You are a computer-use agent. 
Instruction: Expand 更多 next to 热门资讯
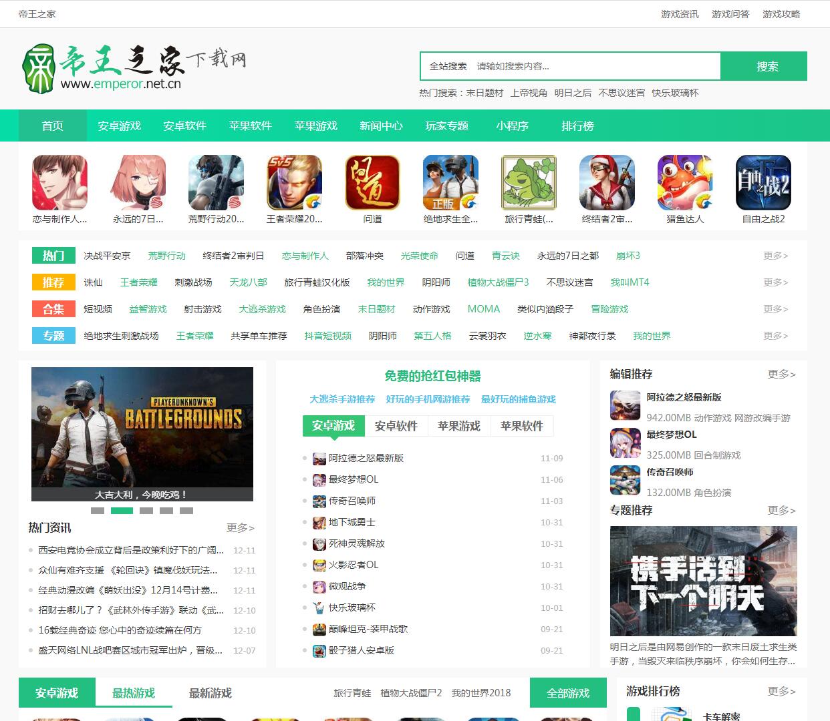point(241,527)
